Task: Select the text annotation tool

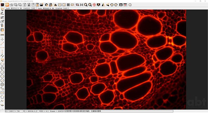Action: pos(2,26)
